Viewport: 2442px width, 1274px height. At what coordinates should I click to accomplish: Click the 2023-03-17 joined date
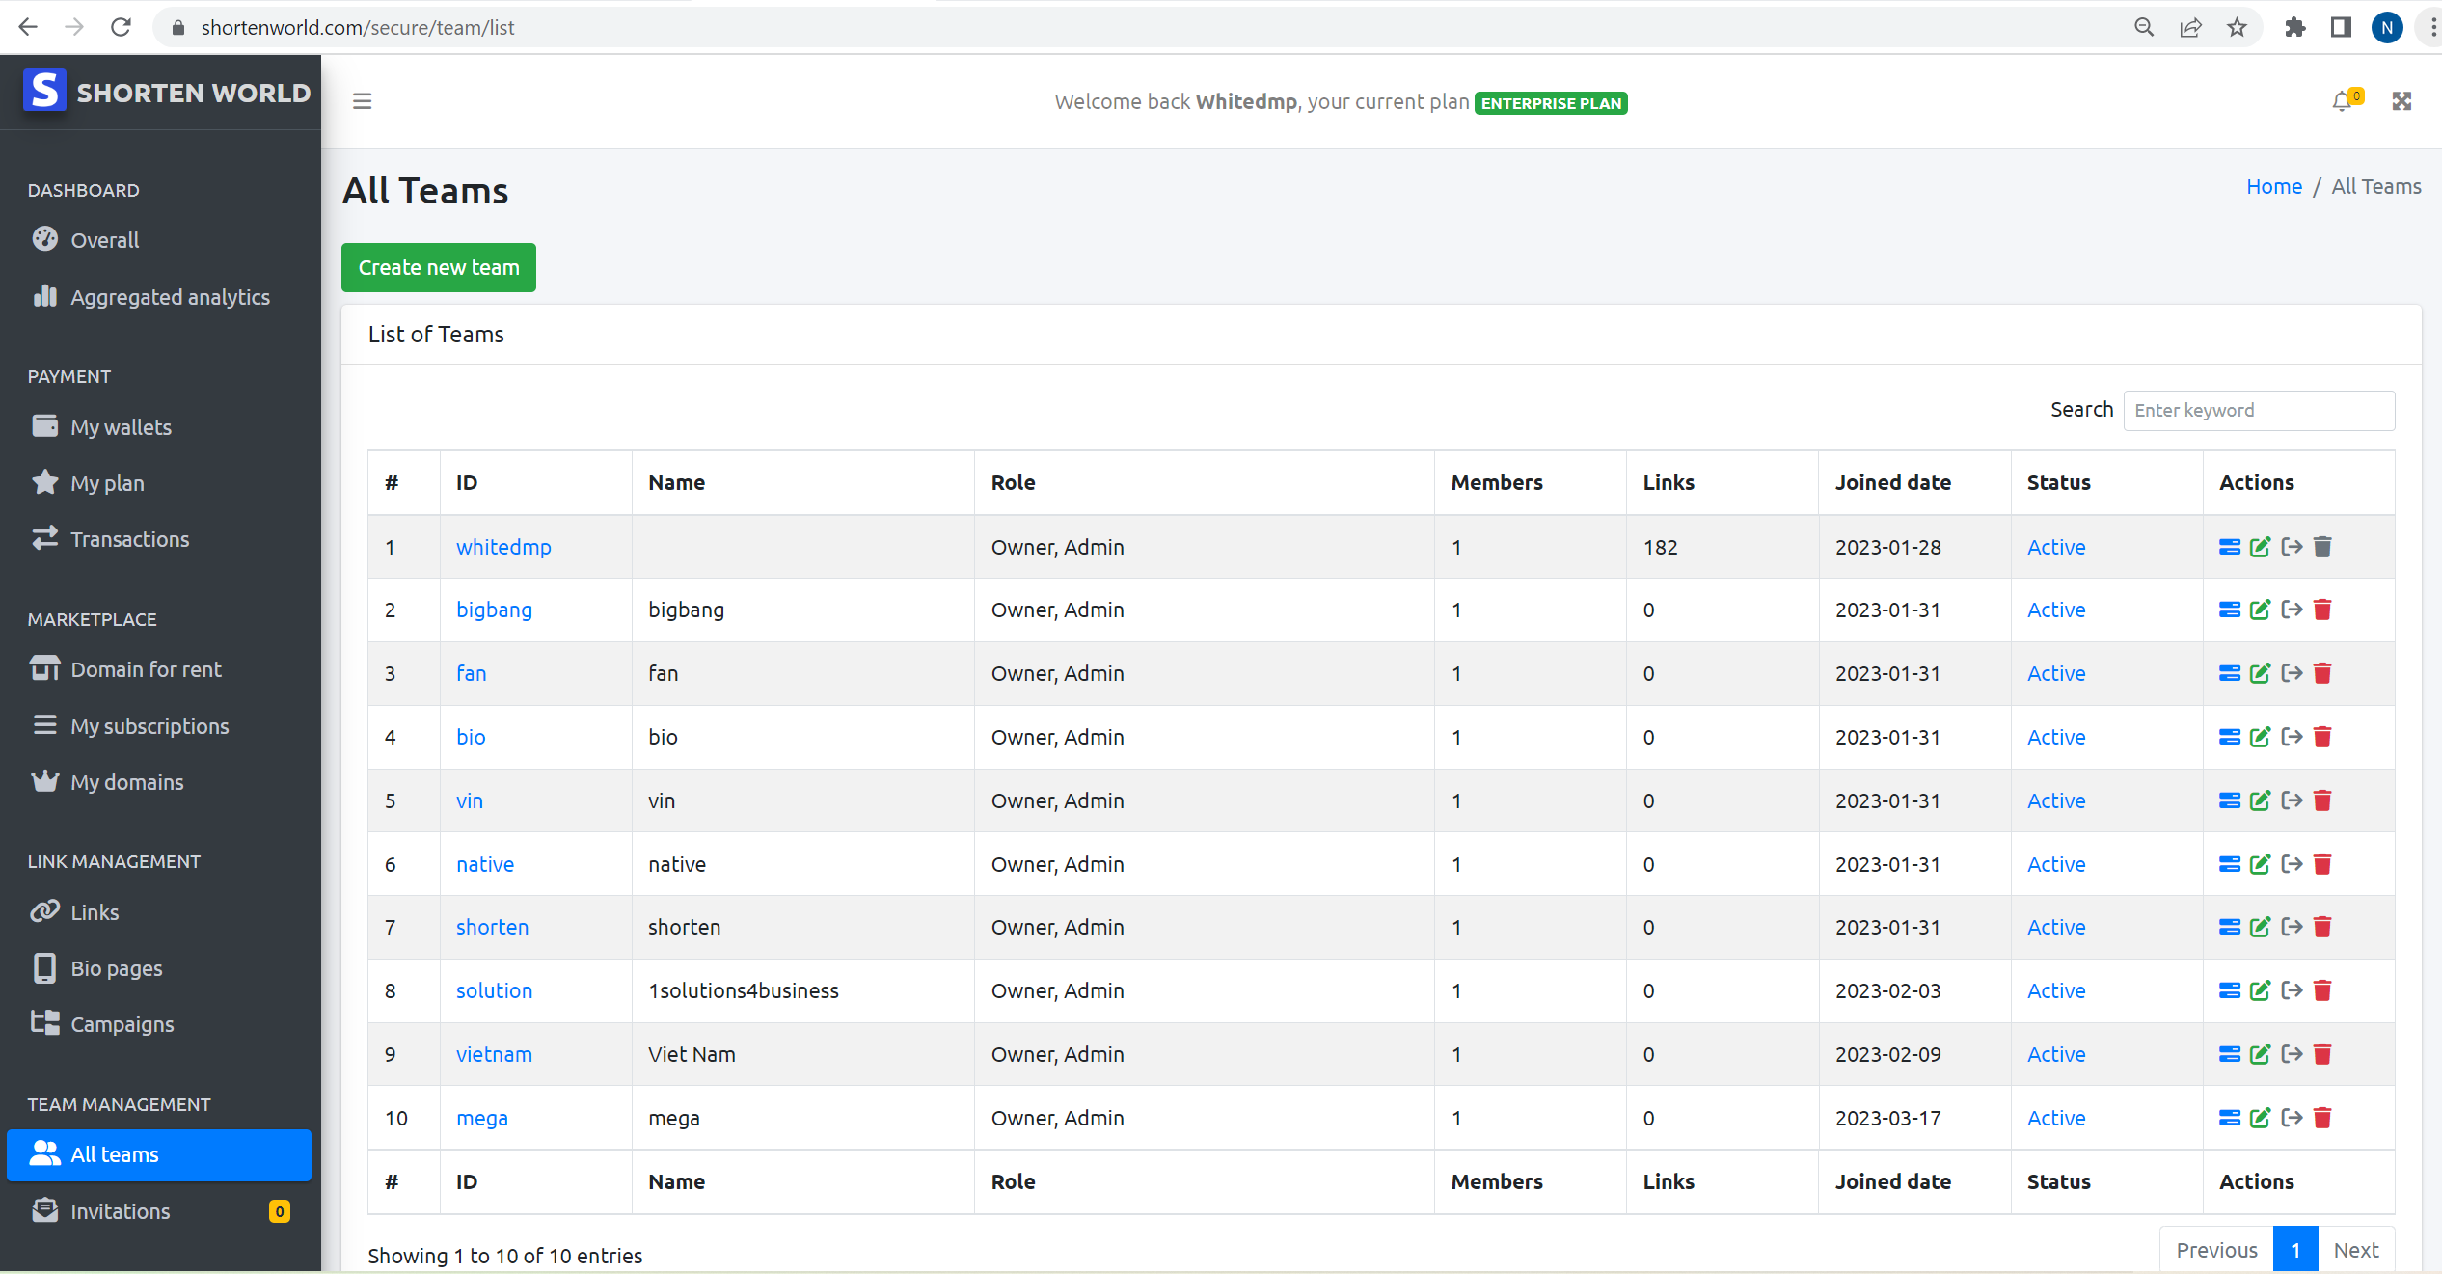1887,1118
